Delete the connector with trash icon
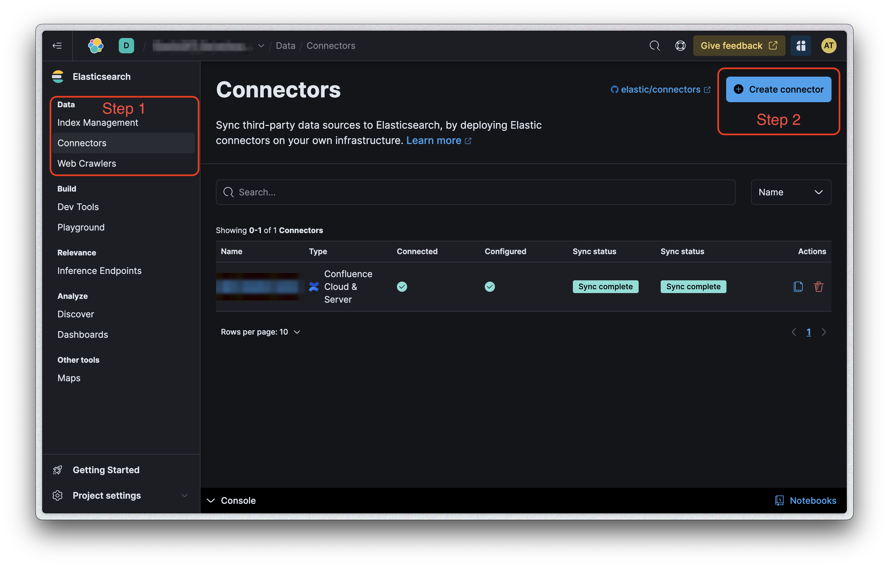Image resolution: width=889 pixels, height=567 pixels. [818, 287]
